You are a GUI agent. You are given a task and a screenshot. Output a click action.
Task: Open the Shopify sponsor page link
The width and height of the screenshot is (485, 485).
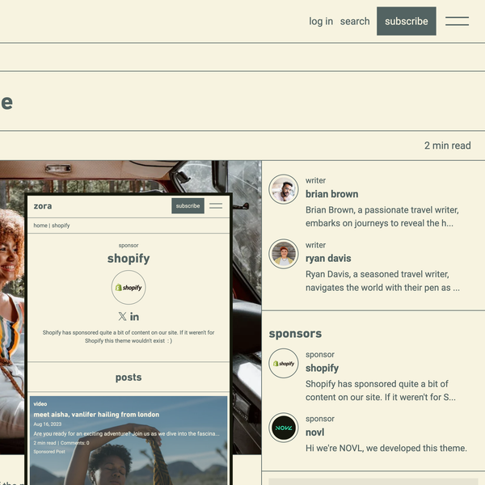[x=322, y=368]
